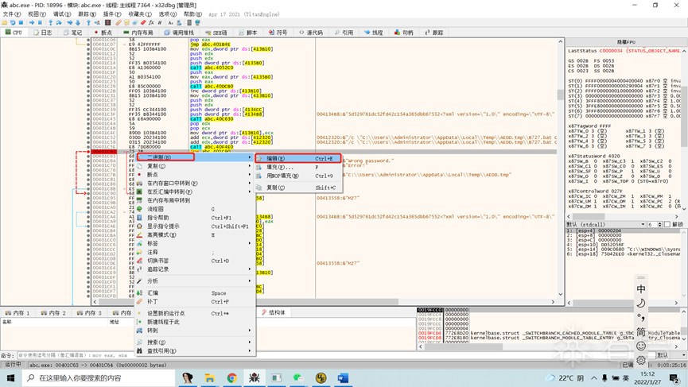
Task: Click the step over toolbar icon
Action: 59,22
